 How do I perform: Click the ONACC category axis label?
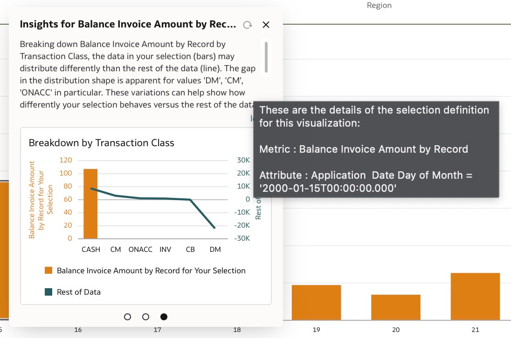[140, 250]
